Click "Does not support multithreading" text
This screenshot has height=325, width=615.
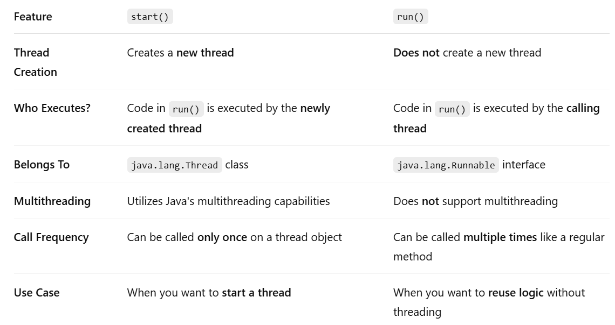pos(475,201)
